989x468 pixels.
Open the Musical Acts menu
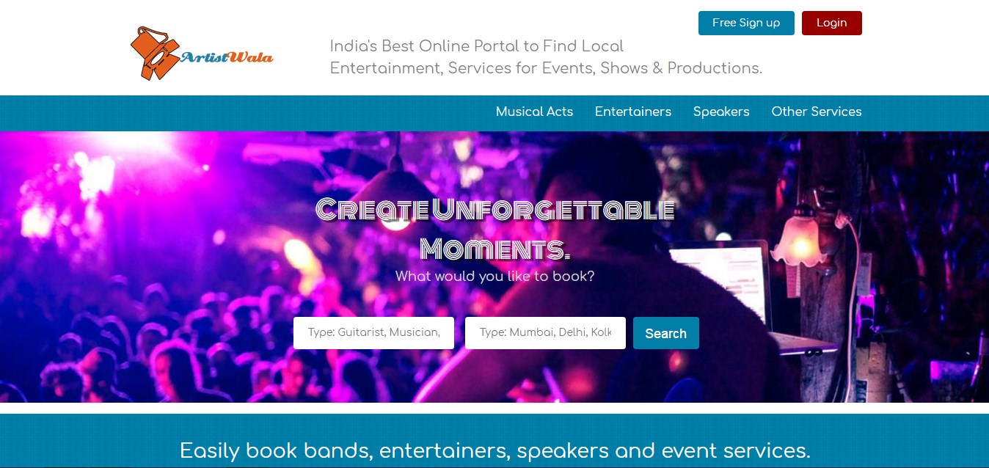[x=534, y=111]
